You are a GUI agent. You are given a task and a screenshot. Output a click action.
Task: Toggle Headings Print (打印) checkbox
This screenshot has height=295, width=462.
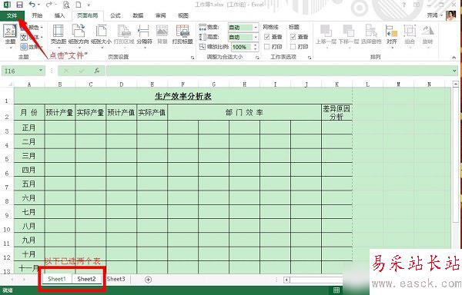[293, 47]
